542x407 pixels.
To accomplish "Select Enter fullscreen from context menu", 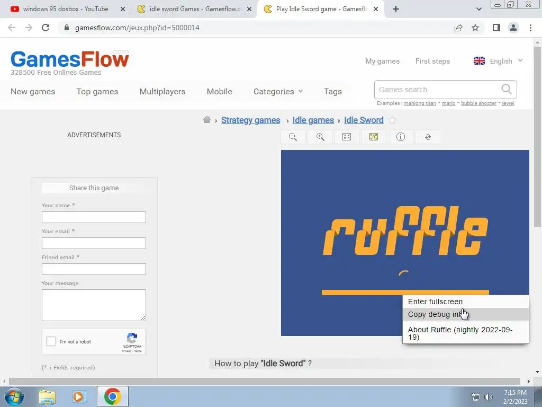I will (x=466, y=302).
